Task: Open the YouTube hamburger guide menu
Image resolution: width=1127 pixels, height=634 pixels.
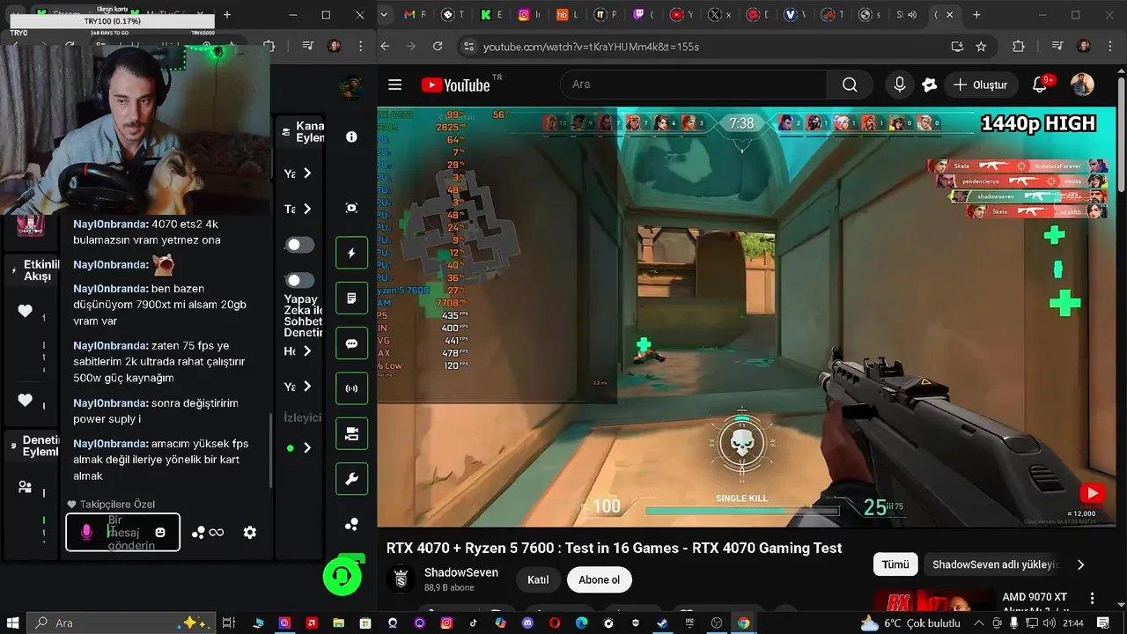Action: click(394, 85)
